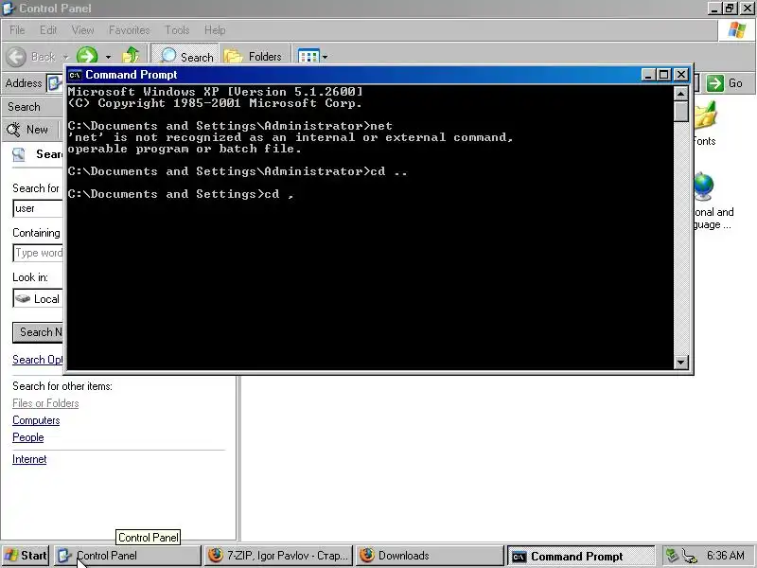Click the 'net is not recognized' error line
This screenshot has height=568, width=757.
click(x=290, y=137)
